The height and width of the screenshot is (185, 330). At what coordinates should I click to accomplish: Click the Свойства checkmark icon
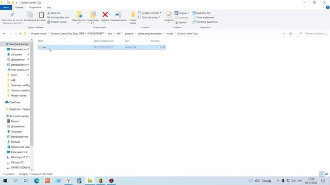tap(169, 15)
